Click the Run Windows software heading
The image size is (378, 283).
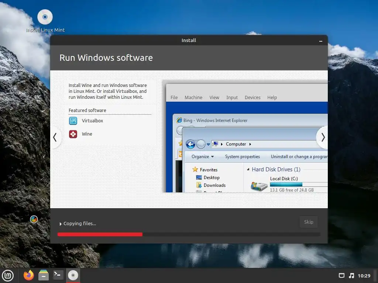(x=106, y=58)
